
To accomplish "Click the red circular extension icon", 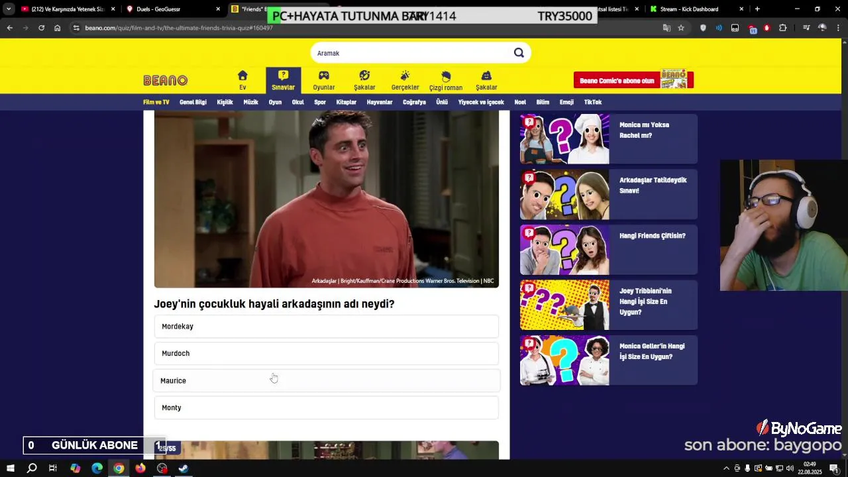I will tap(767, 28).
